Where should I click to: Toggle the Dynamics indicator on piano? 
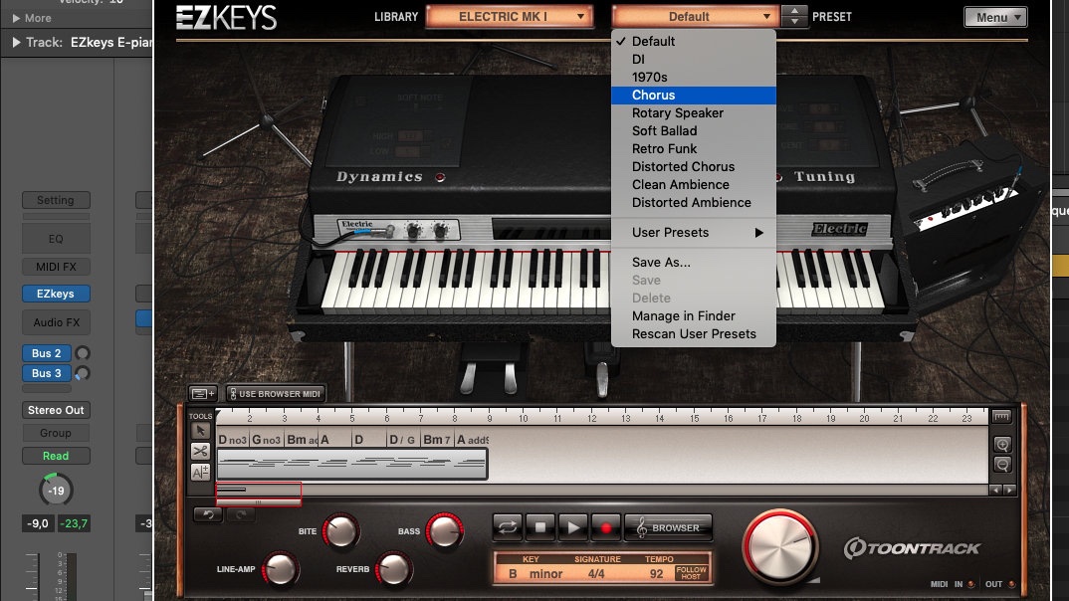point(440,178)
